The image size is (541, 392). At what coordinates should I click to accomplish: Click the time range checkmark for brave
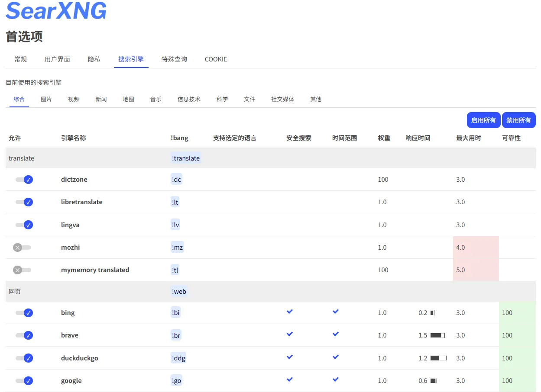point(336,334)
